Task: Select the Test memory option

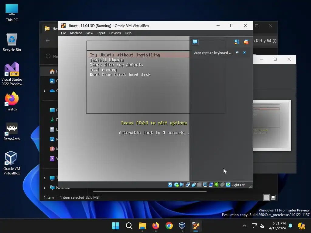Action: point(103,70)
